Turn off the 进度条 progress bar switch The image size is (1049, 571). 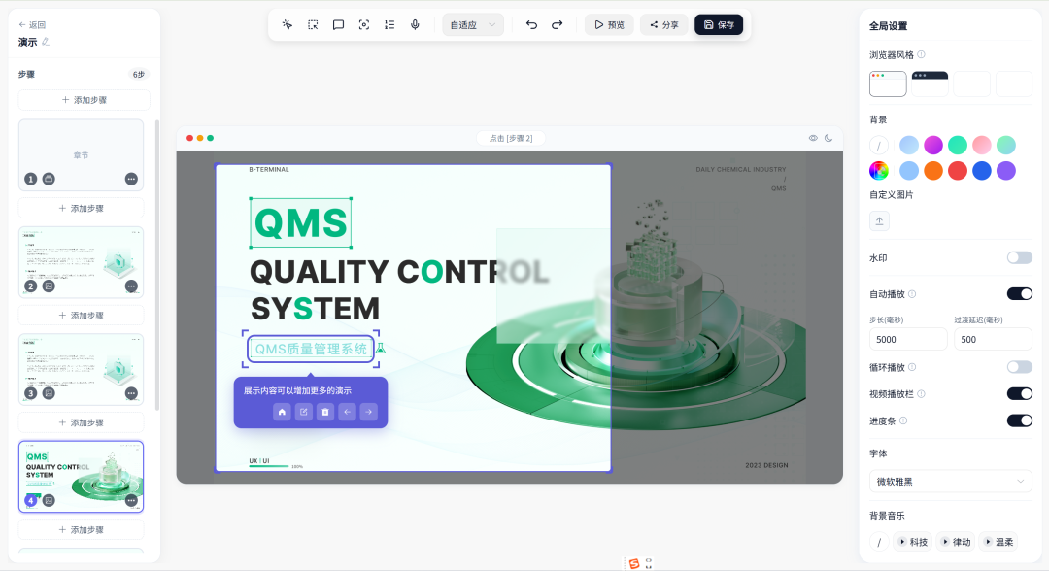[x=1020, y=420]
